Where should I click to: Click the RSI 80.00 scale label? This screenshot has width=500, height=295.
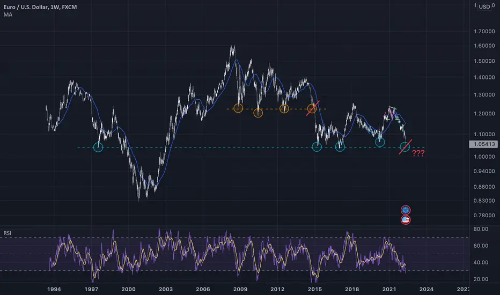point(481,230)
